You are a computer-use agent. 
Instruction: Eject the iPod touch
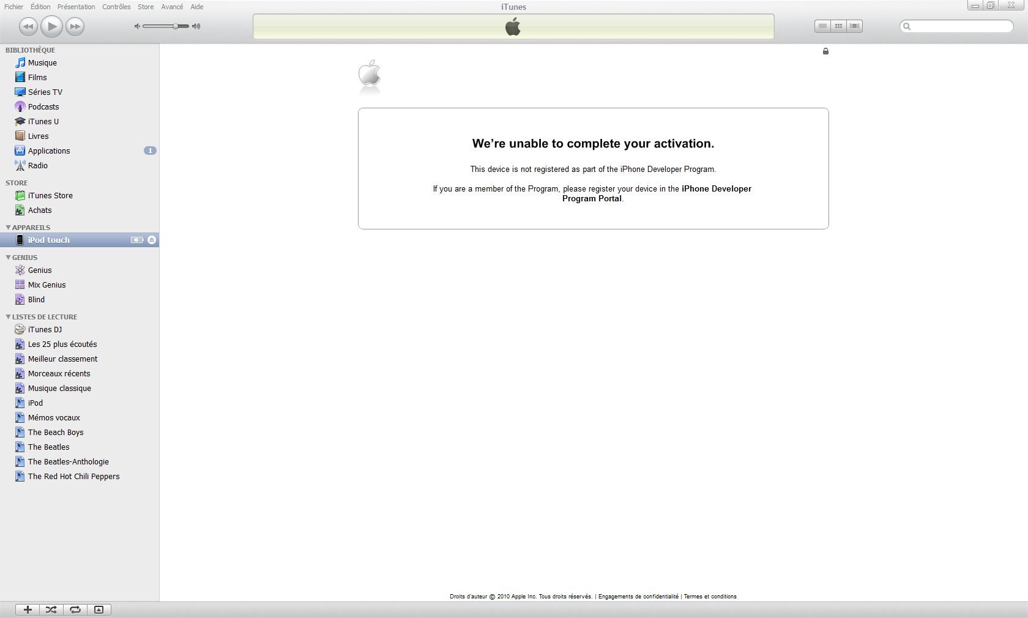(x=152, y=240)
